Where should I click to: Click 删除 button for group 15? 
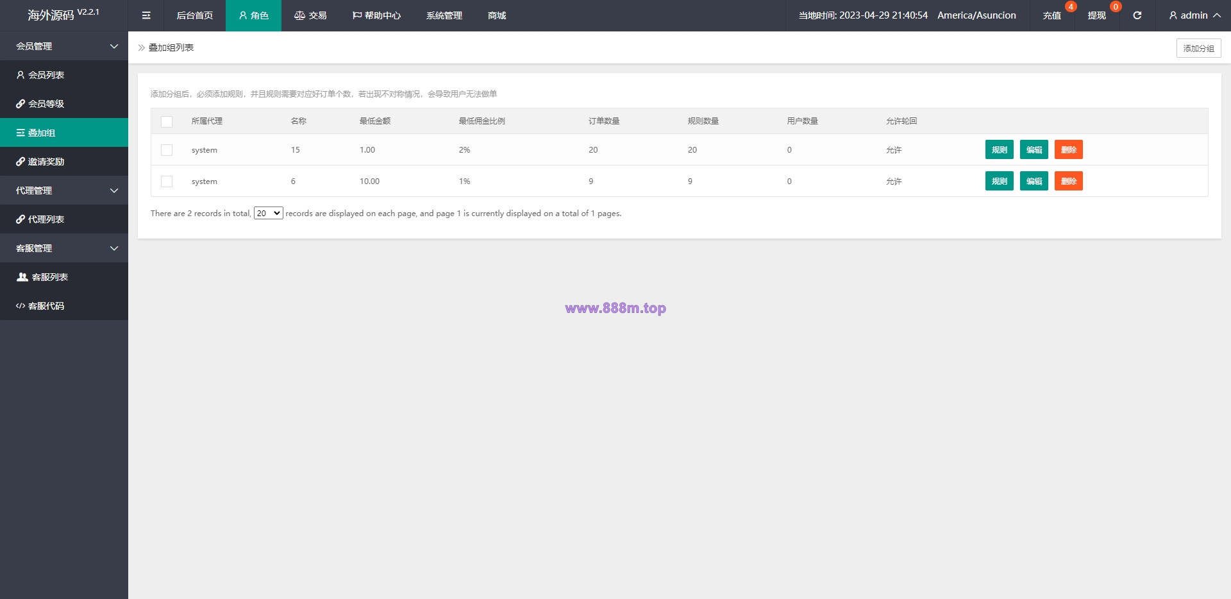click(x=1068, y=150)
